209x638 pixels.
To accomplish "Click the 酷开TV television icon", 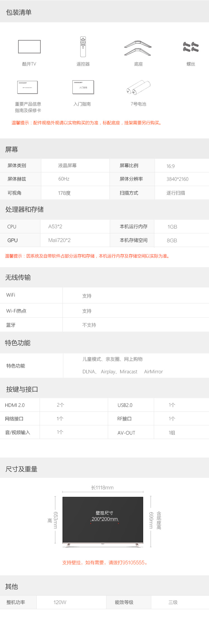I will point(29,46).
